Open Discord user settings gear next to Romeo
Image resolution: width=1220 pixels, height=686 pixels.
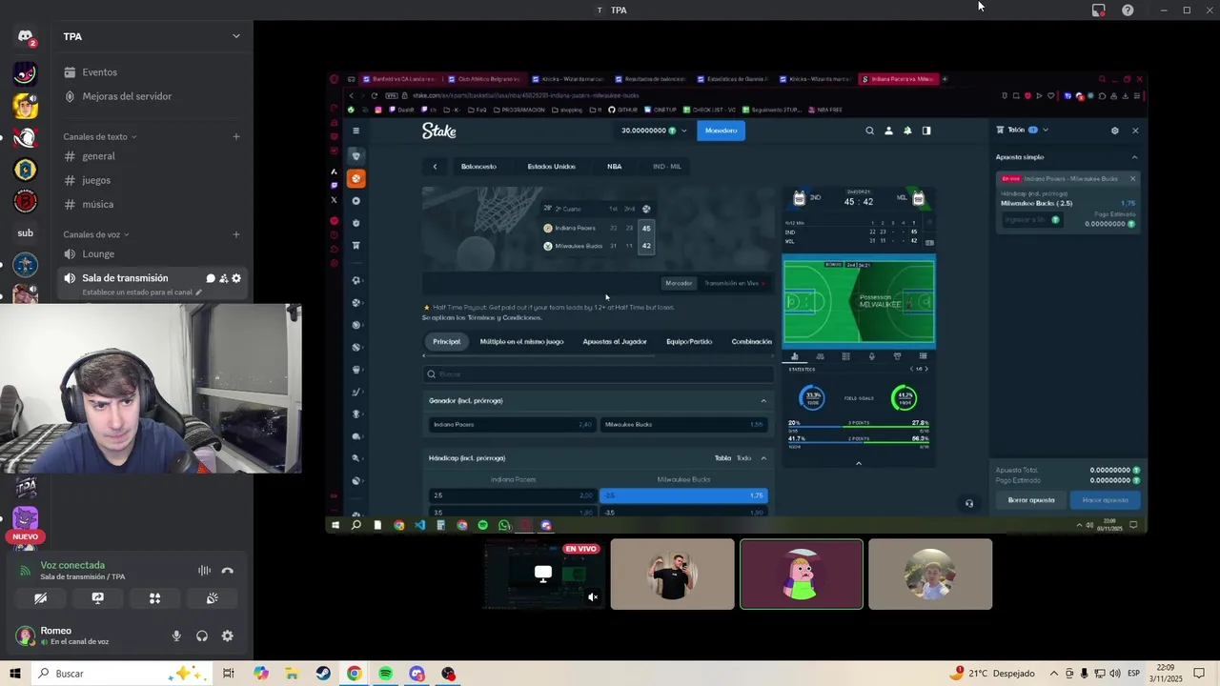coord(227,636)
